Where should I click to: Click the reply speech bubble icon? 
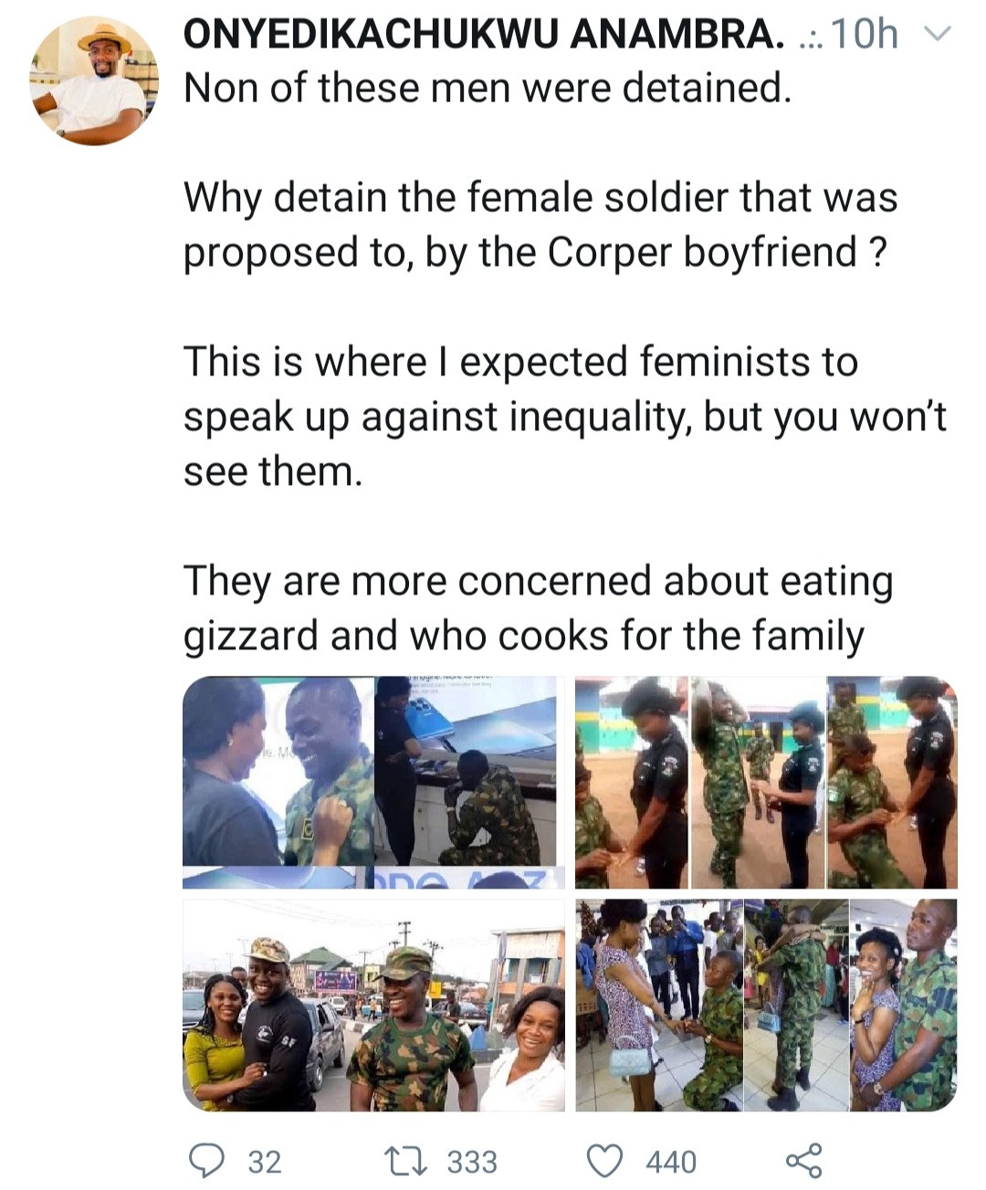tap(206, 1161)
